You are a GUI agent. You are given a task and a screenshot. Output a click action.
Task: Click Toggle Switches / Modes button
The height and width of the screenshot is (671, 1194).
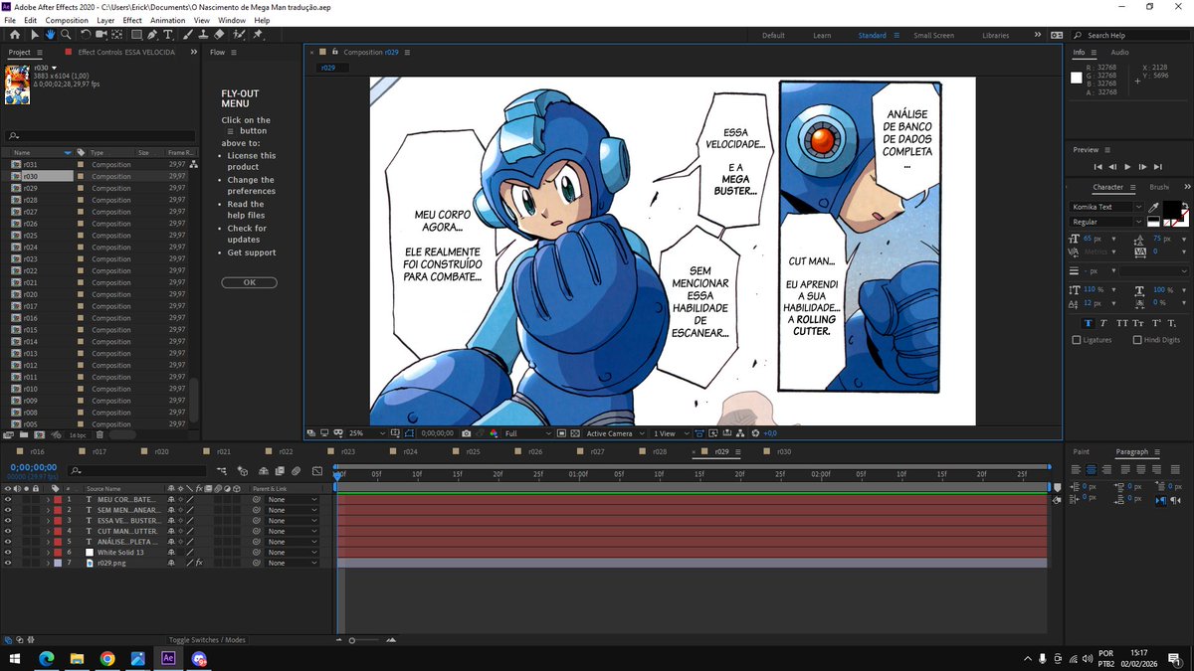click(207, 640)
